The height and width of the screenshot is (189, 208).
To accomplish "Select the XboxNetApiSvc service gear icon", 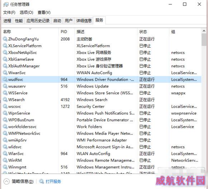I will coord(5,52).
